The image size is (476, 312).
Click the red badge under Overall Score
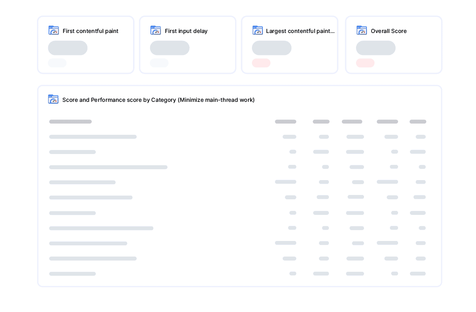click(x=365, y=63)
